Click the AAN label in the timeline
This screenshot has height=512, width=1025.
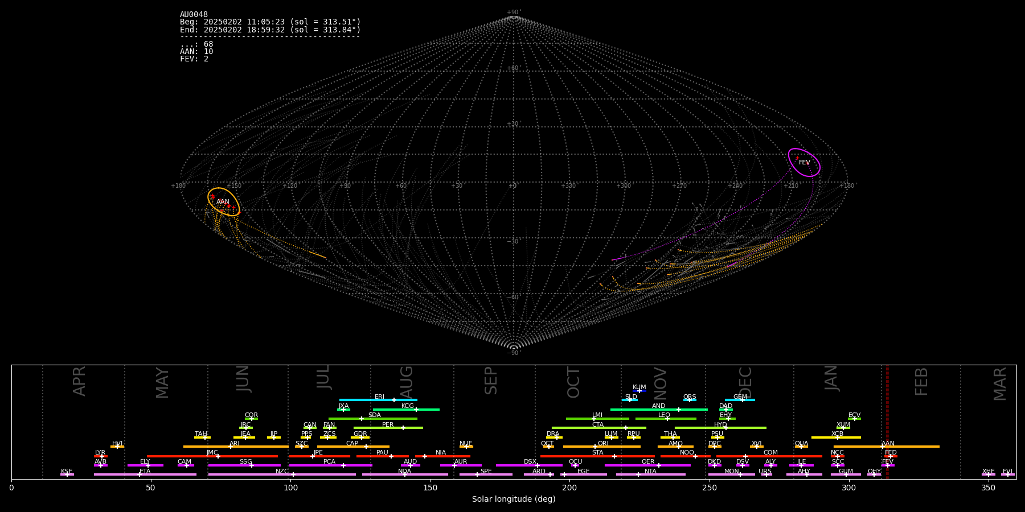[888, 444]
